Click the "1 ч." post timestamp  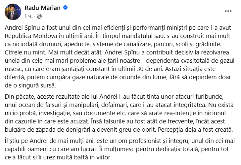[28, 16]
